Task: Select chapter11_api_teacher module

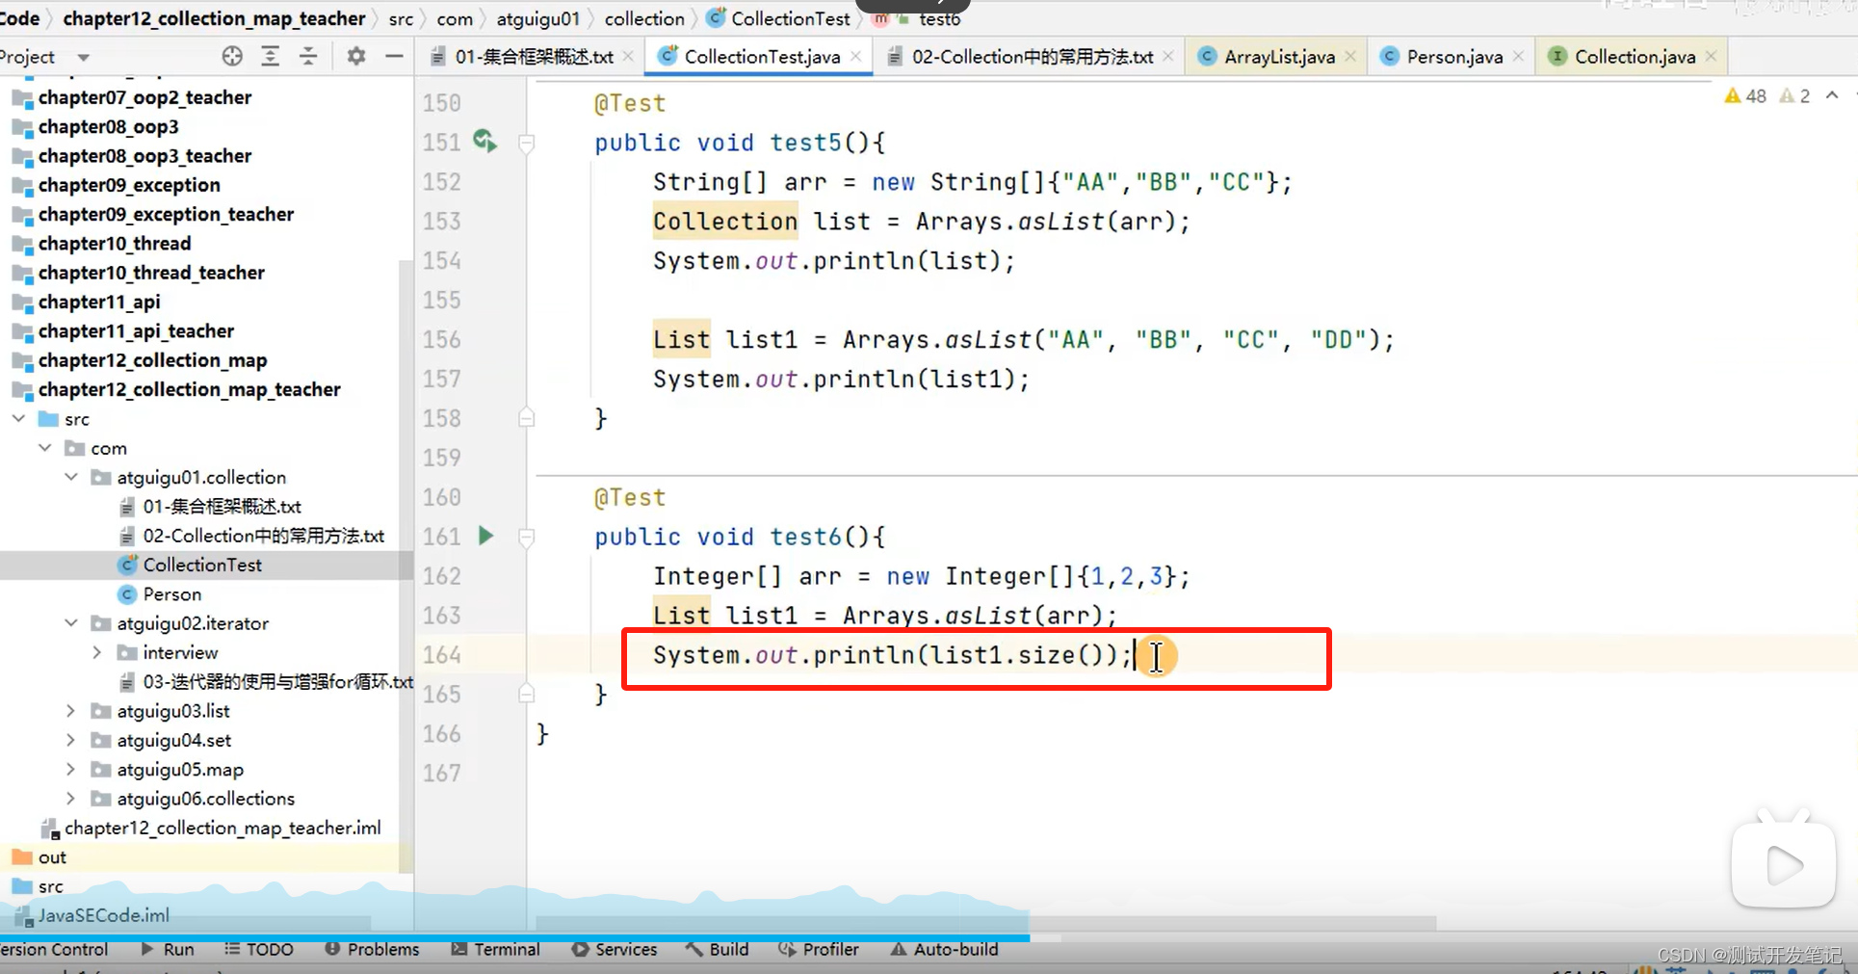Action: [136, 331]
